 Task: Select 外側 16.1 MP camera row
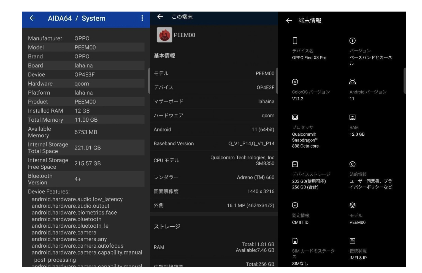click(x=214, y=206)
